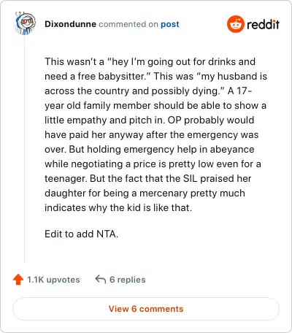The image size is (292, 333).
Task: Select the "6 replies" label
Action: coord(128,280)
